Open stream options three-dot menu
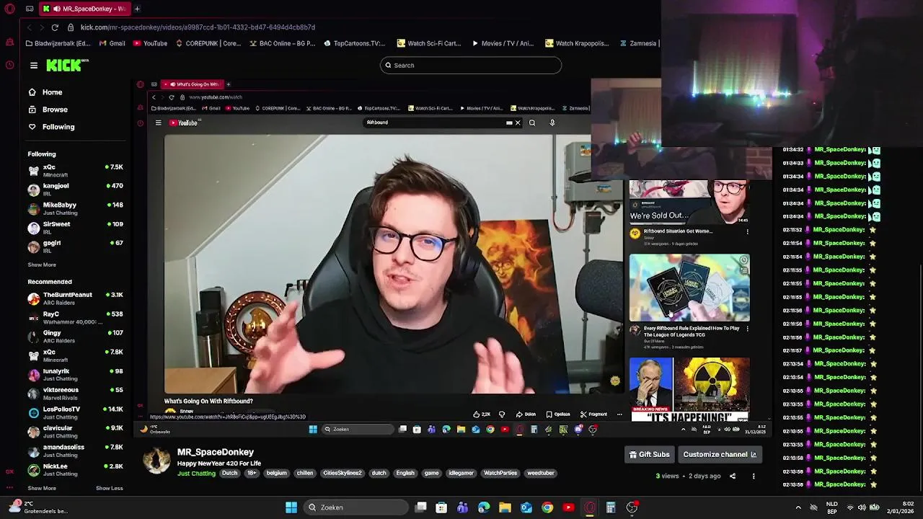 (x=754, y=476)
